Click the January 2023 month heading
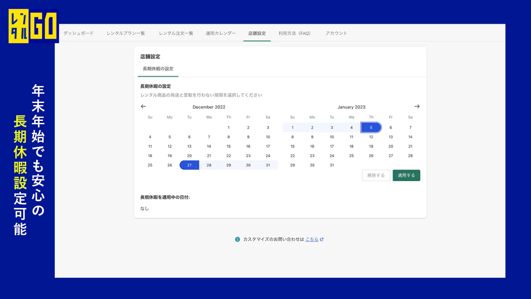Screen dimensions: 531x299 pyautogui.click(x=351, y=107)
